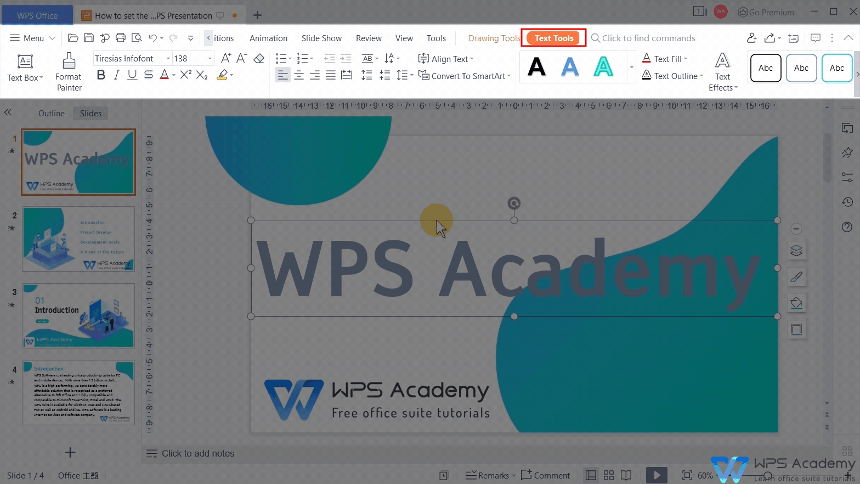Decrease indent level

pos(330,58)
